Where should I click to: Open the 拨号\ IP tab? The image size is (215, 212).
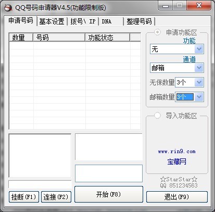pyautogui.click(x=83, y=21)
